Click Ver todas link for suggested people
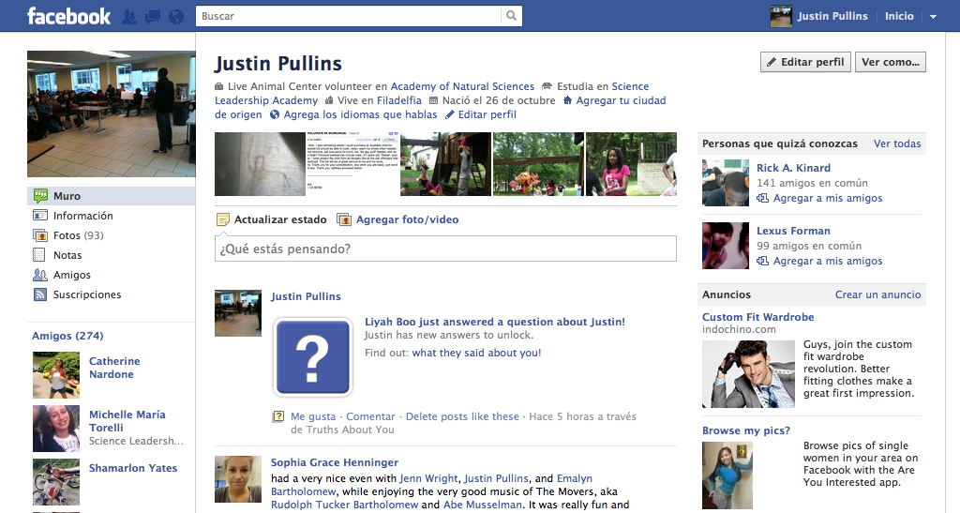The width and height of the screenshot is (960, 513). 897,143
